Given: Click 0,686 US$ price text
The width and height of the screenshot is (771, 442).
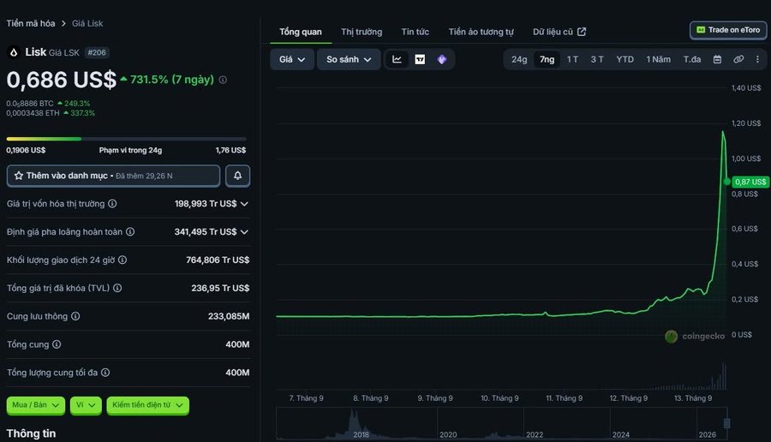Looking at the screenshot, I should (62, 80).
